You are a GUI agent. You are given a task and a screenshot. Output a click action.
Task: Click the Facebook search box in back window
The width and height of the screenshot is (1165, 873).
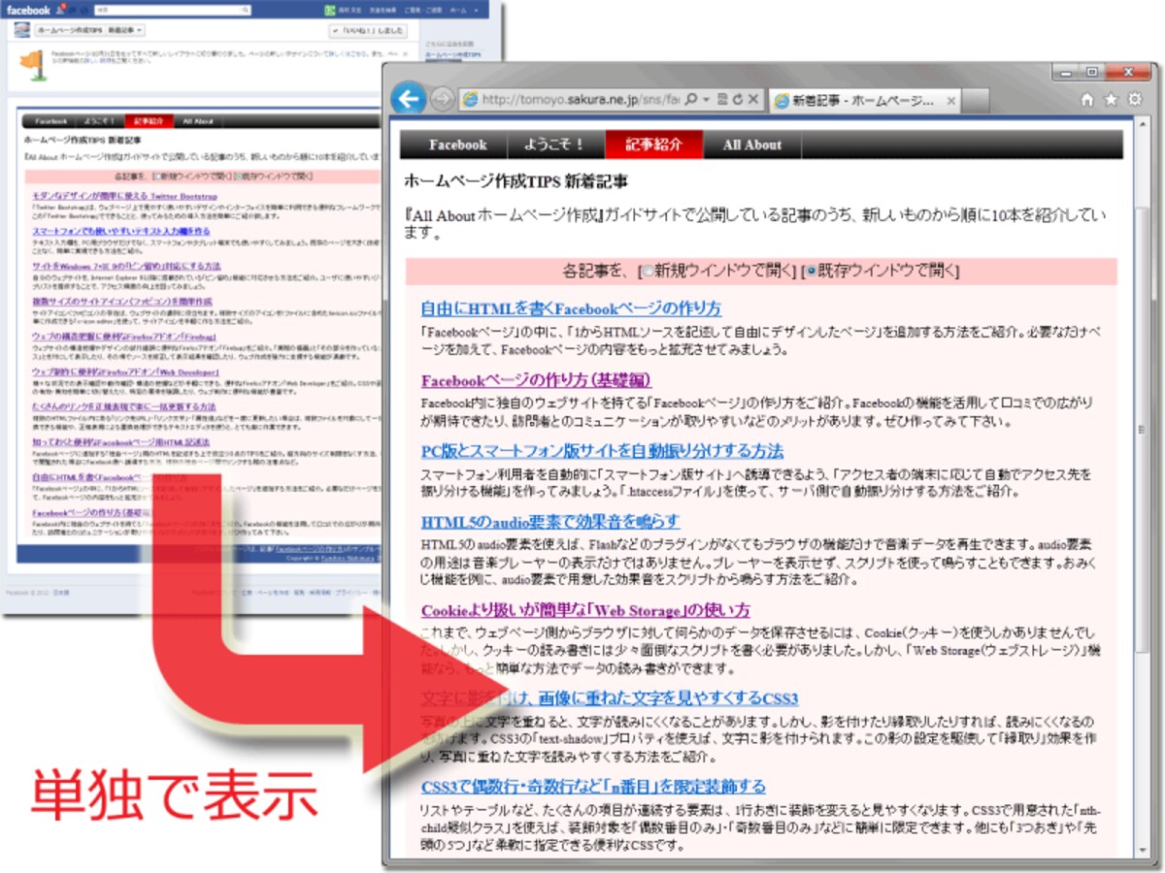[x=173, y=10]
